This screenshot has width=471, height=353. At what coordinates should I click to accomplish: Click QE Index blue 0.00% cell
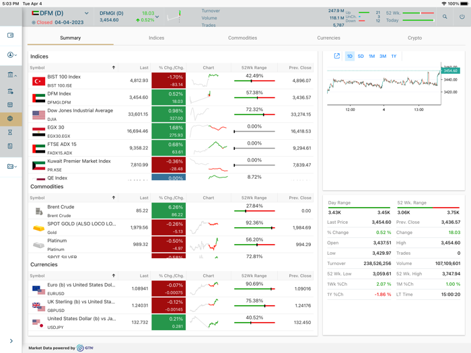(x=168, y=177)
